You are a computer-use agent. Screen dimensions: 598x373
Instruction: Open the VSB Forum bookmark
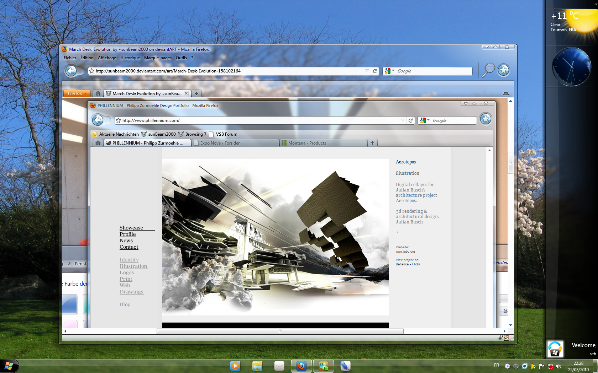223,134
